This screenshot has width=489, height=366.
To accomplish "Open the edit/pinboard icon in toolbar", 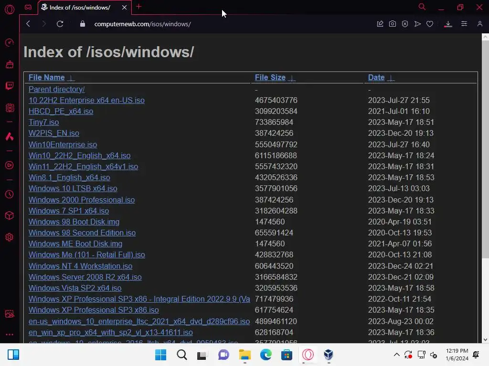I will point(380,24).
